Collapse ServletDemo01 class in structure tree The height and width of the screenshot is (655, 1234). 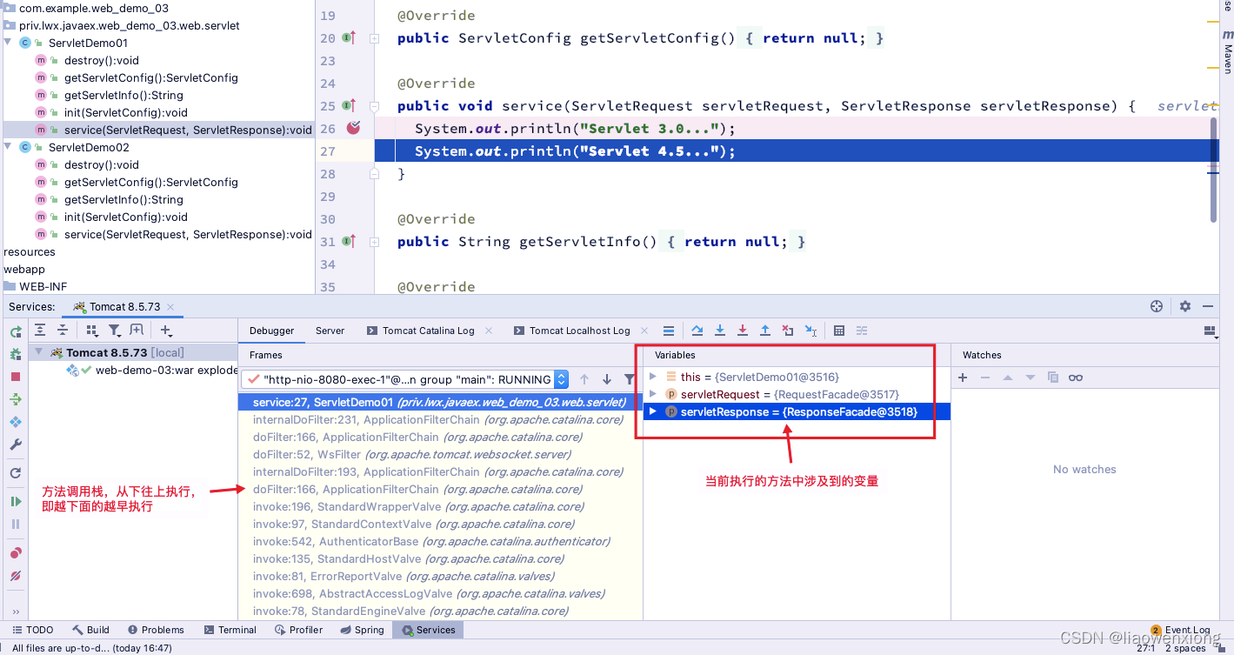tap(8, 43)
